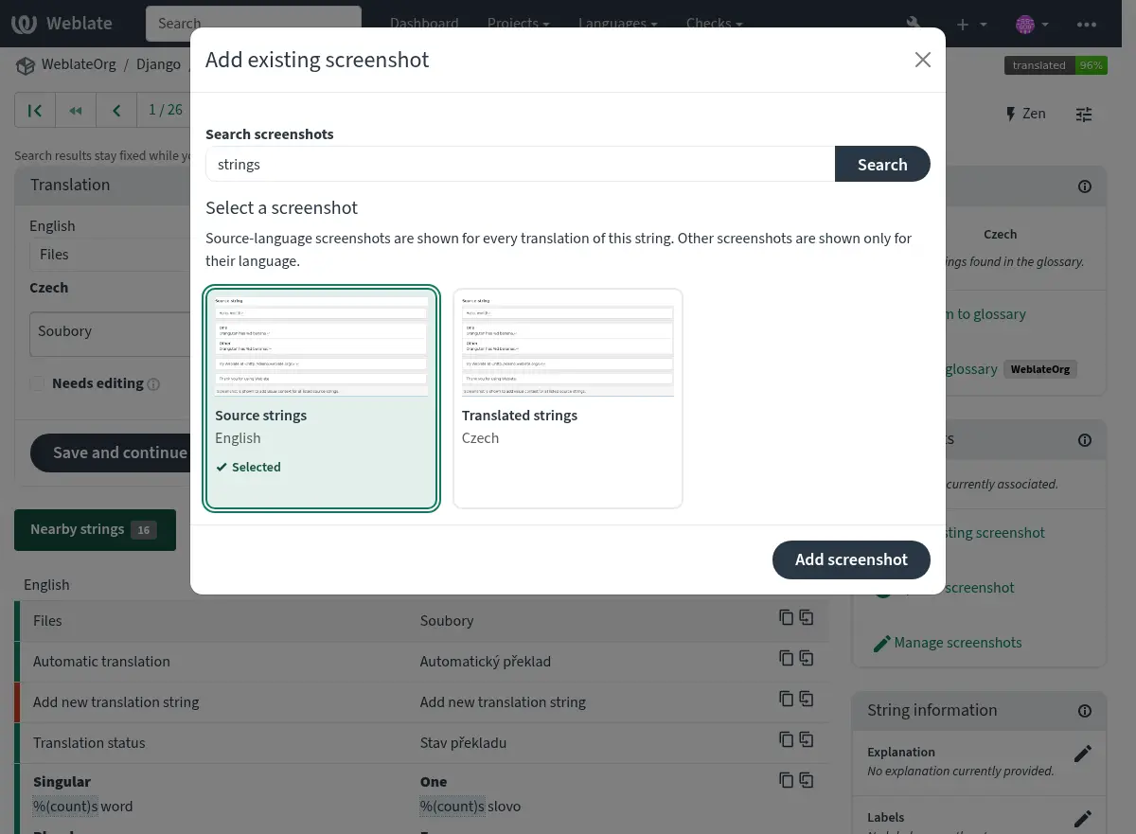The width and height of the screenshot is (1136, 834).
Task: Click pencil icon beside Manage screenshots
Action: coord(881,644)
